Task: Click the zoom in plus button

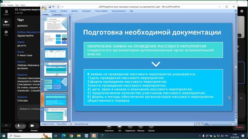Action: coord(229,124)
